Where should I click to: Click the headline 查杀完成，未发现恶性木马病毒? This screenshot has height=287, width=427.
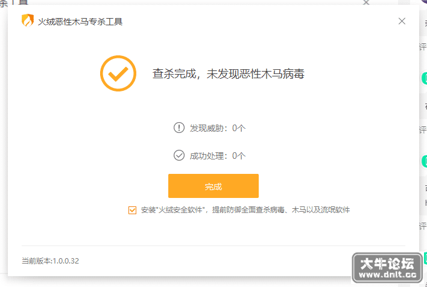click(x=228, y=73)
